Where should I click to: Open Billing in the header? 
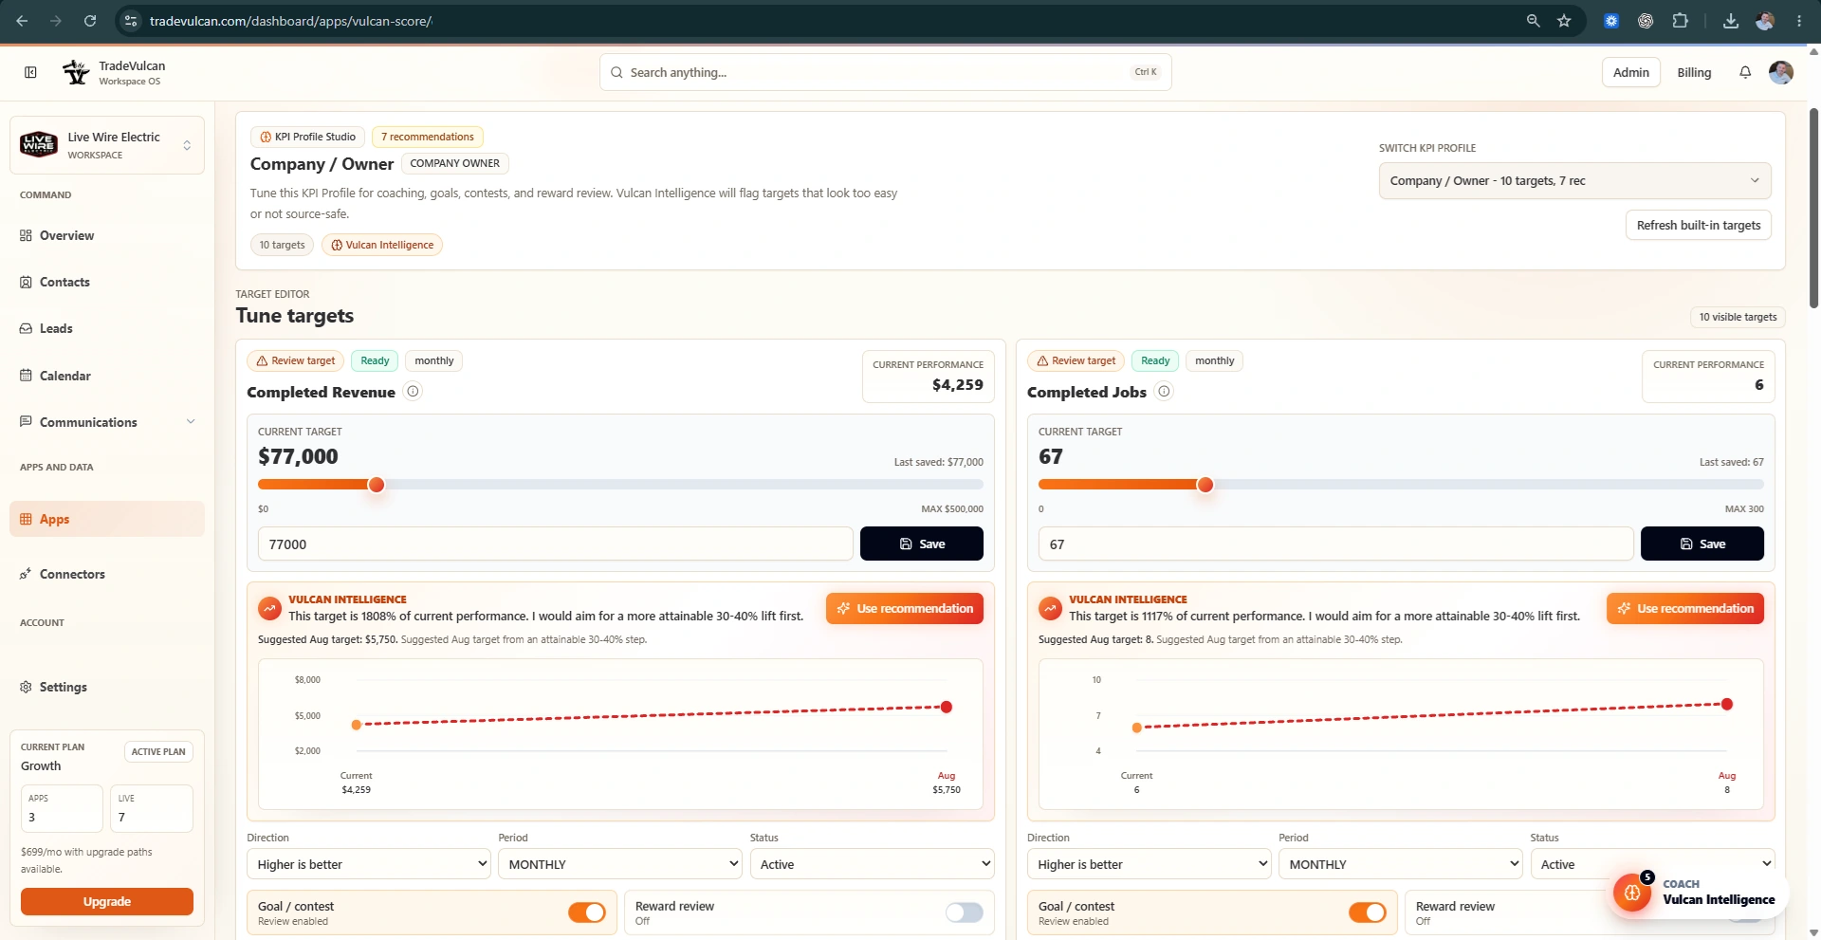click(1694, 72)
